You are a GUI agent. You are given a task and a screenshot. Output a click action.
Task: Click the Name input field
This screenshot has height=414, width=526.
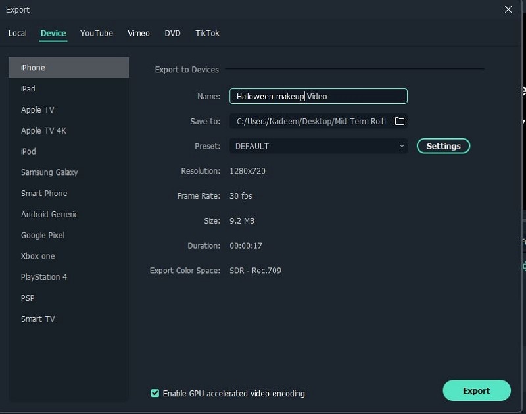318,96
